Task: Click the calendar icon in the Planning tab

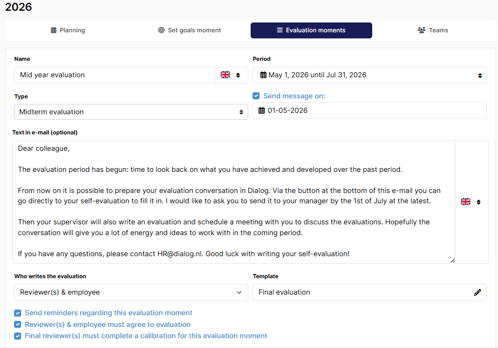Action: click(x=54, y=30)
